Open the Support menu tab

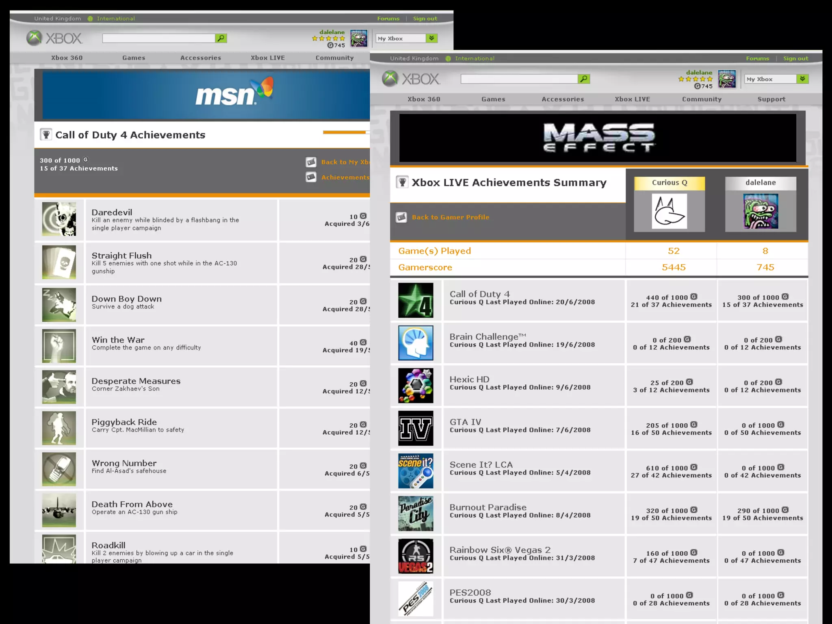pos(771,99)
